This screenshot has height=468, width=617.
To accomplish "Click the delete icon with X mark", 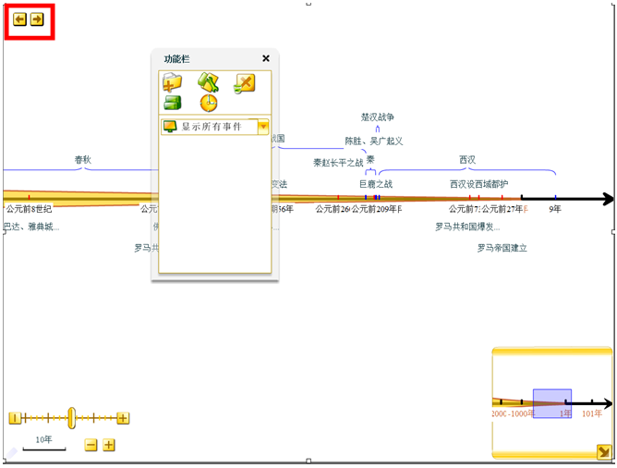I will pyautogui.click(x=244, y=83).
